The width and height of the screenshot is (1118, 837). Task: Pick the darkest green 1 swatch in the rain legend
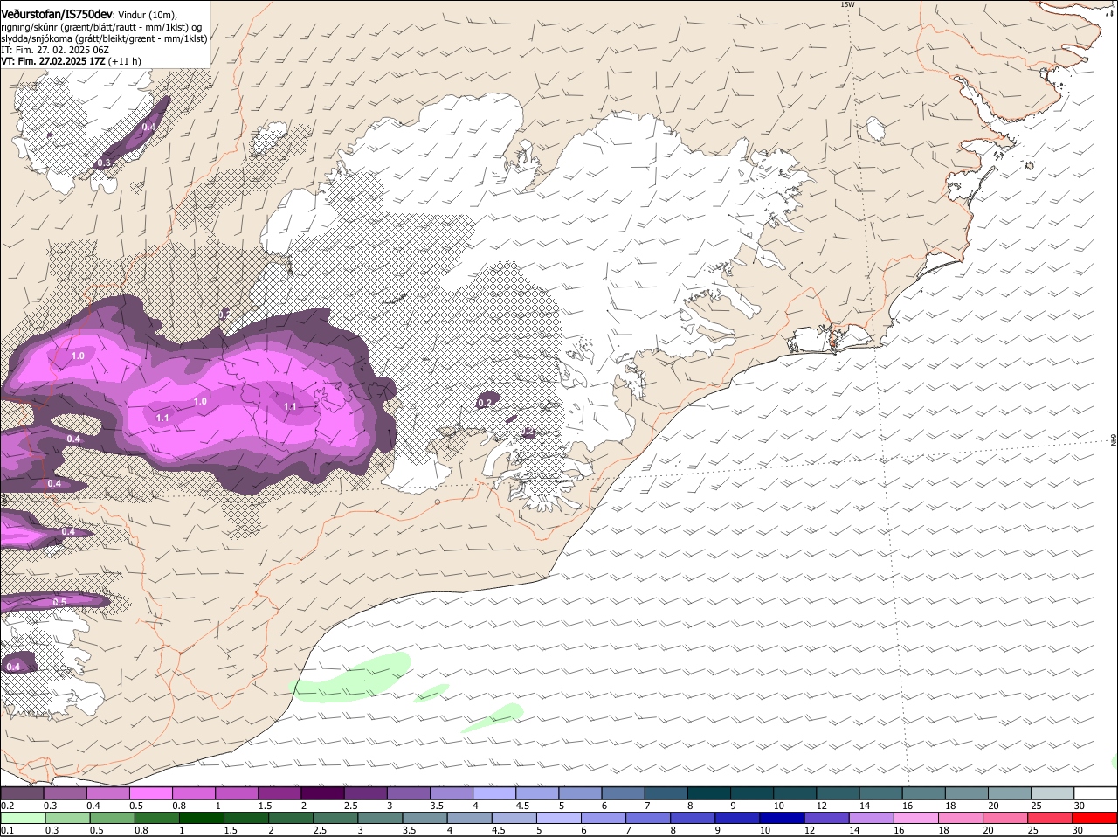201,818
